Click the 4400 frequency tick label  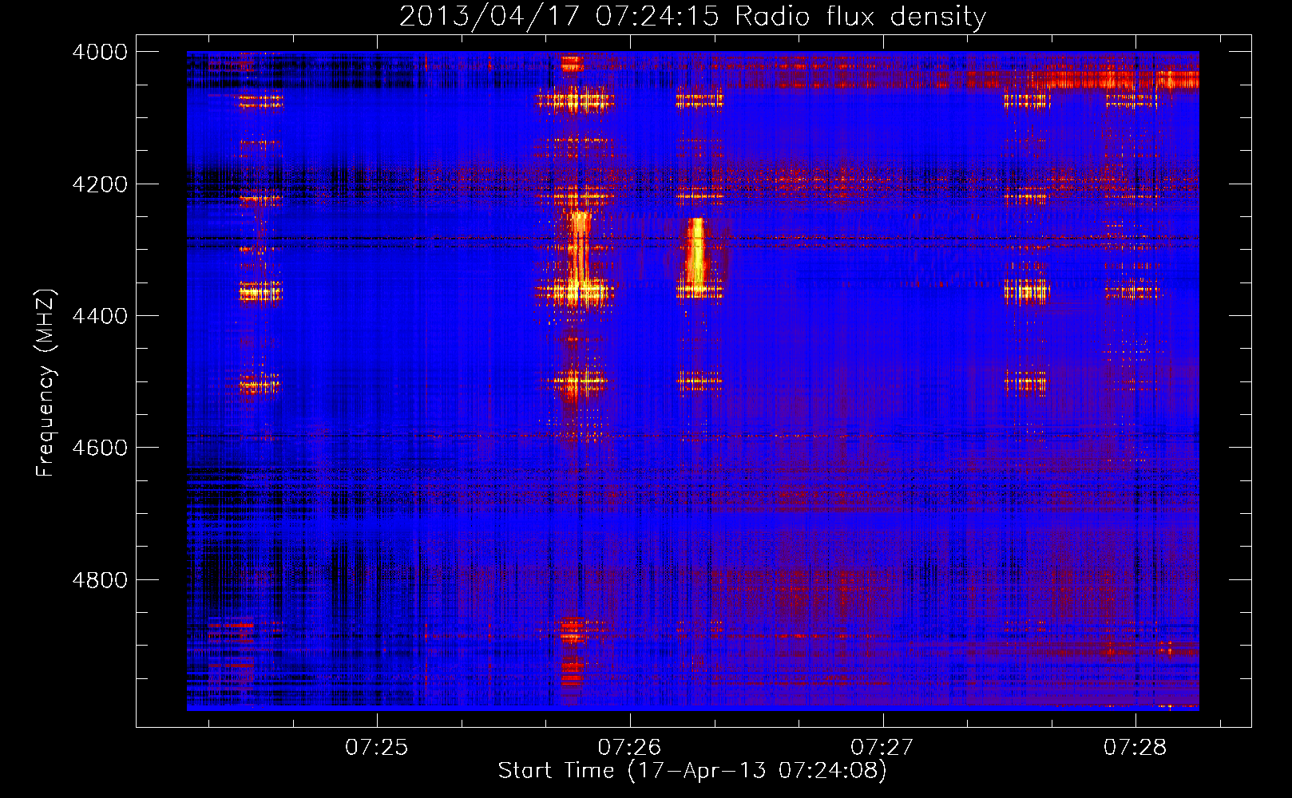coord(100,316)
